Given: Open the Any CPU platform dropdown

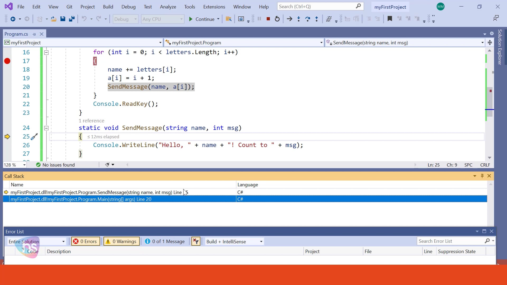Looking at the screenshot, I should (x=162, y=19).
